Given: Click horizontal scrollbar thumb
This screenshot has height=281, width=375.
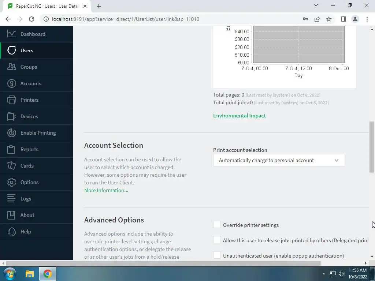Looking at the screenshot, I should pyautogui.click(x=163, y=263).
